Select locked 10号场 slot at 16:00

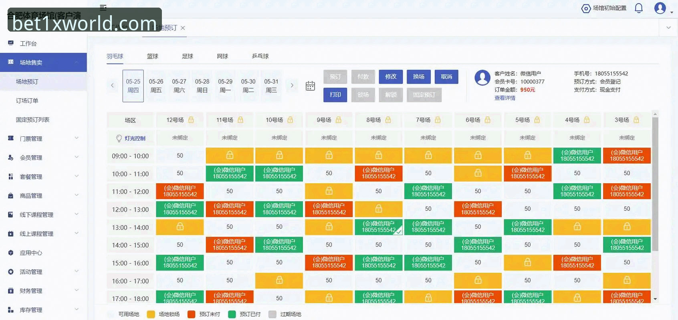tap(279, 281)
